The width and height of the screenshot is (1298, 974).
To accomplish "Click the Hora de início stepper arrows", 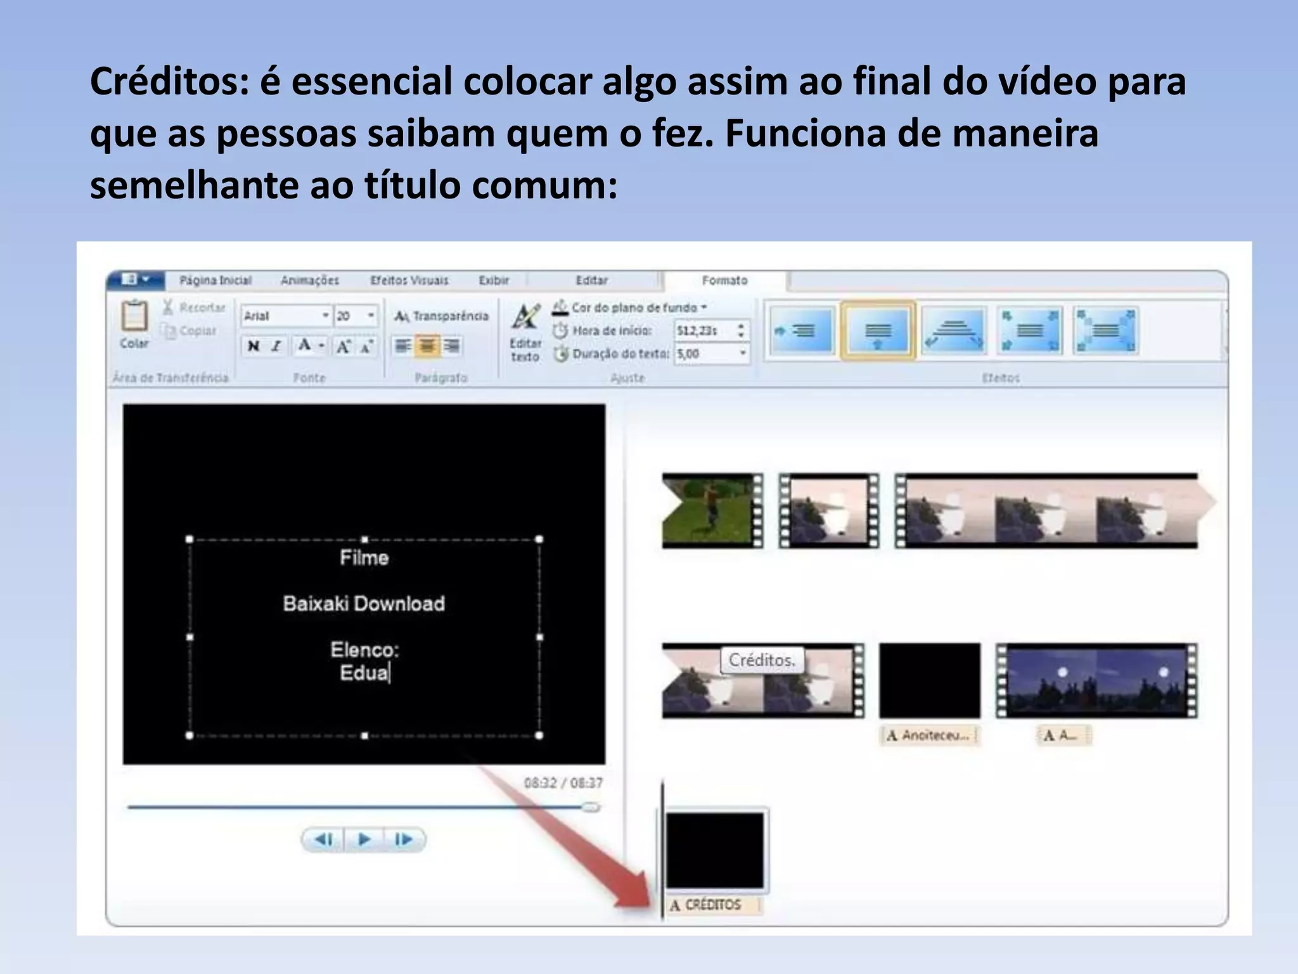I will click(742, 330).
